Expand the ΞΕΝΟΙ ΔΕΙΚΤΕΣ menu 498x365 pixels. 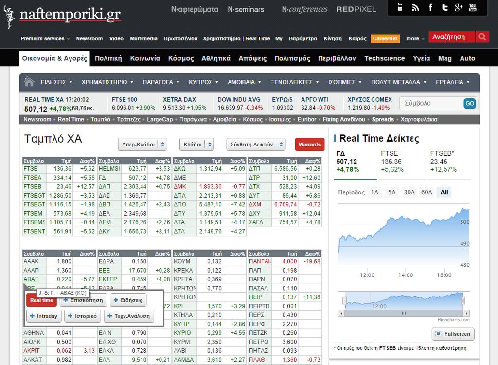click(x=294, y=82)
